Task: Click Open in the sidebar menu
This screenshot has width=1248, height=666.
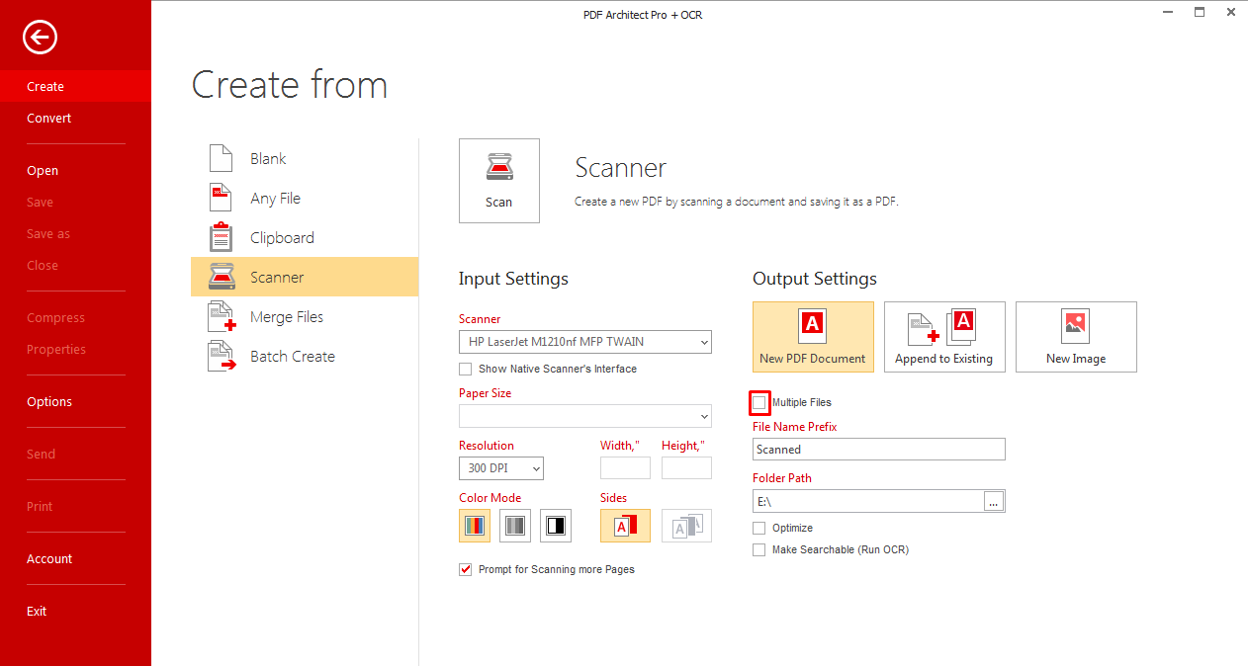Action: 75,170
